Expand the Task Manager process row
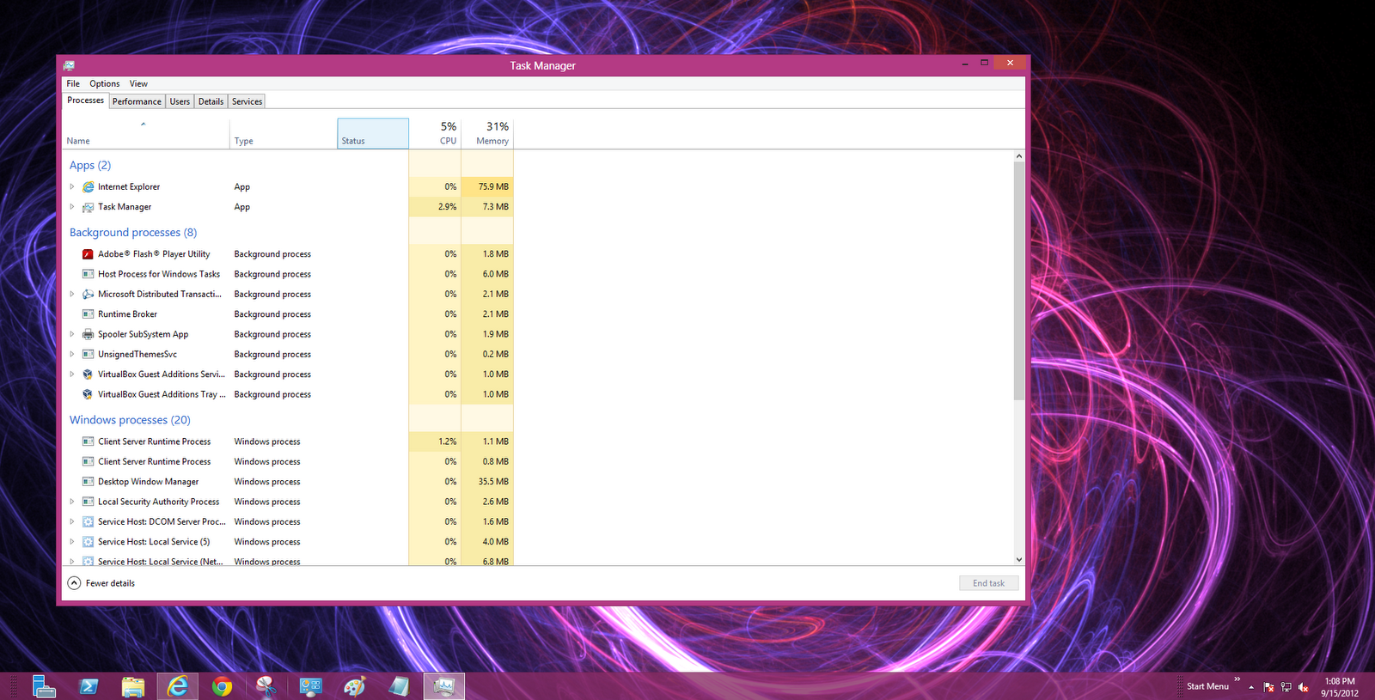This screenshot has width=1375, height=700. pos(72,207)
